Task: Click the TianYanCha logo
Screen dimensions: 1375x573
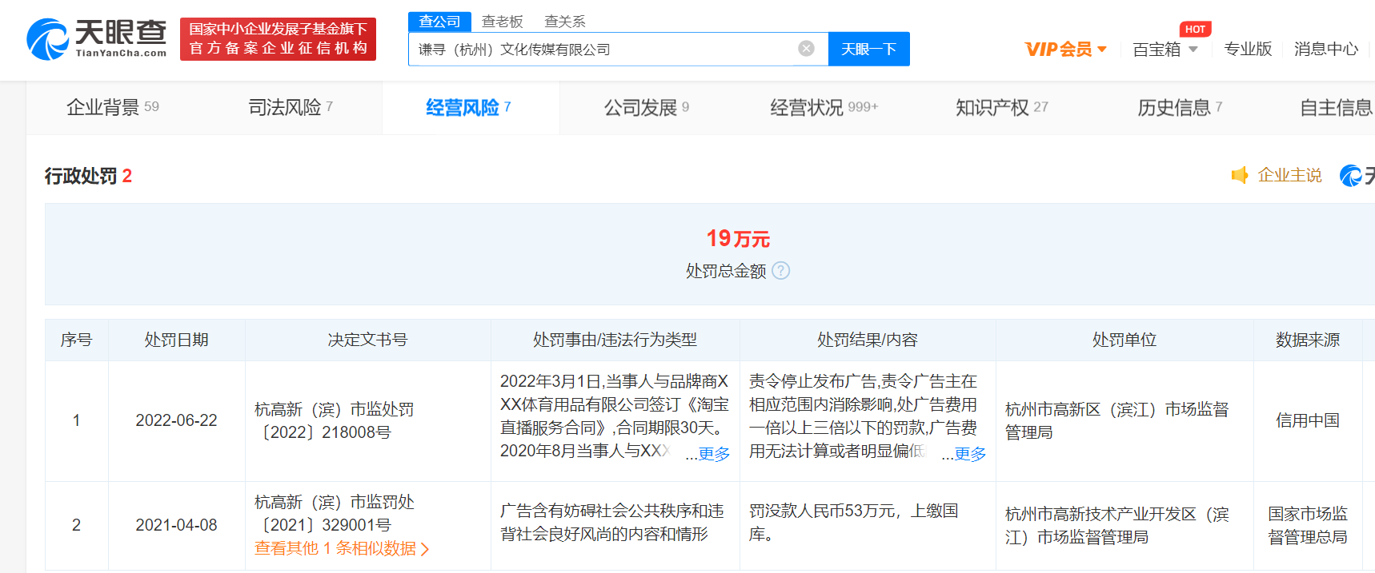Action: [97, 39]
